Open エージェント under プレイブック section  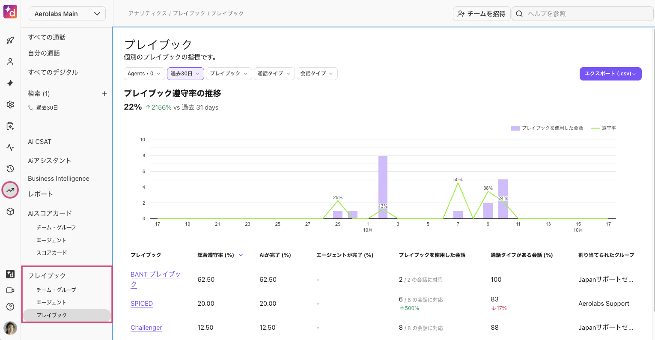pos(51,302)
